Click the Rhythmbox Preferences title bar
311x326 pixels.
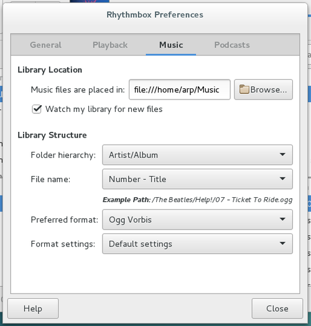(x=155, y=15)
